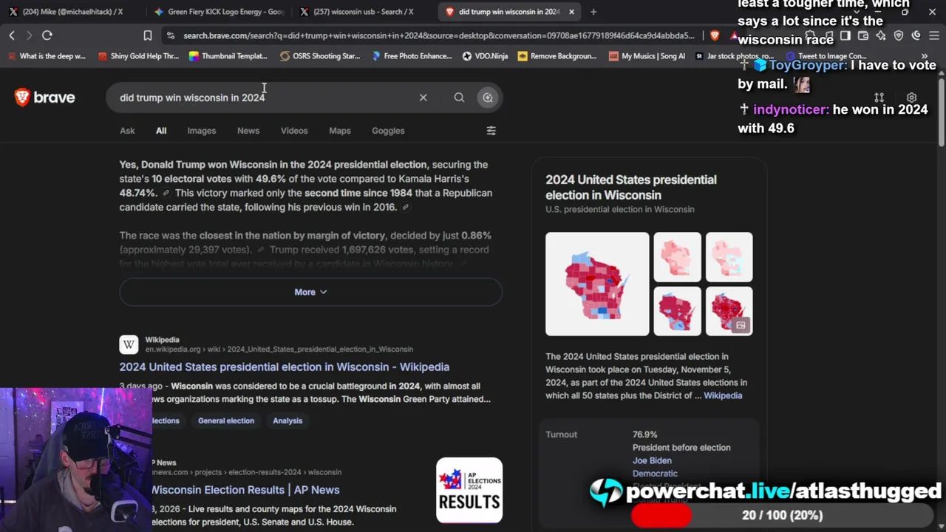Open the 'OSRS Shooting Star...' bookmark

click(320, 56)
